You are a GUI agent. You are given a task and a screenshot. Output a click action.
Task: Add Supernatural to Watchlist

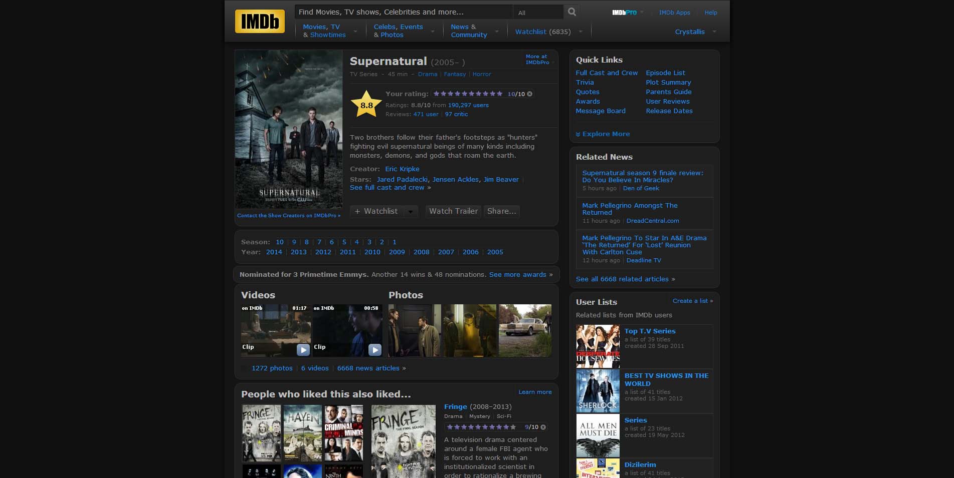pos(377,212)
